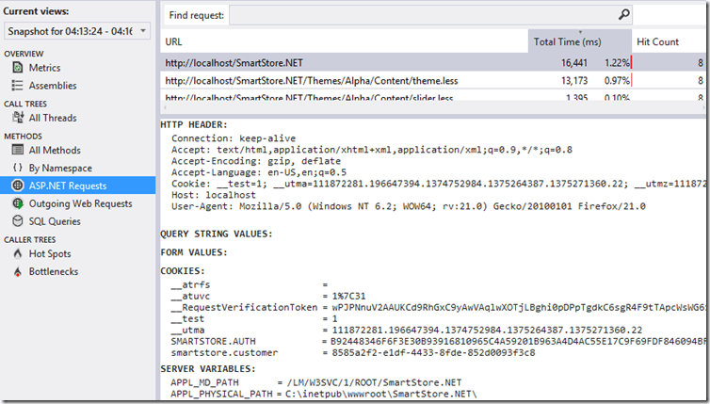Image resolution: width=710 pixels, height=404 pixels.
Task: Select By Namespace methods view
Action: 60,168
